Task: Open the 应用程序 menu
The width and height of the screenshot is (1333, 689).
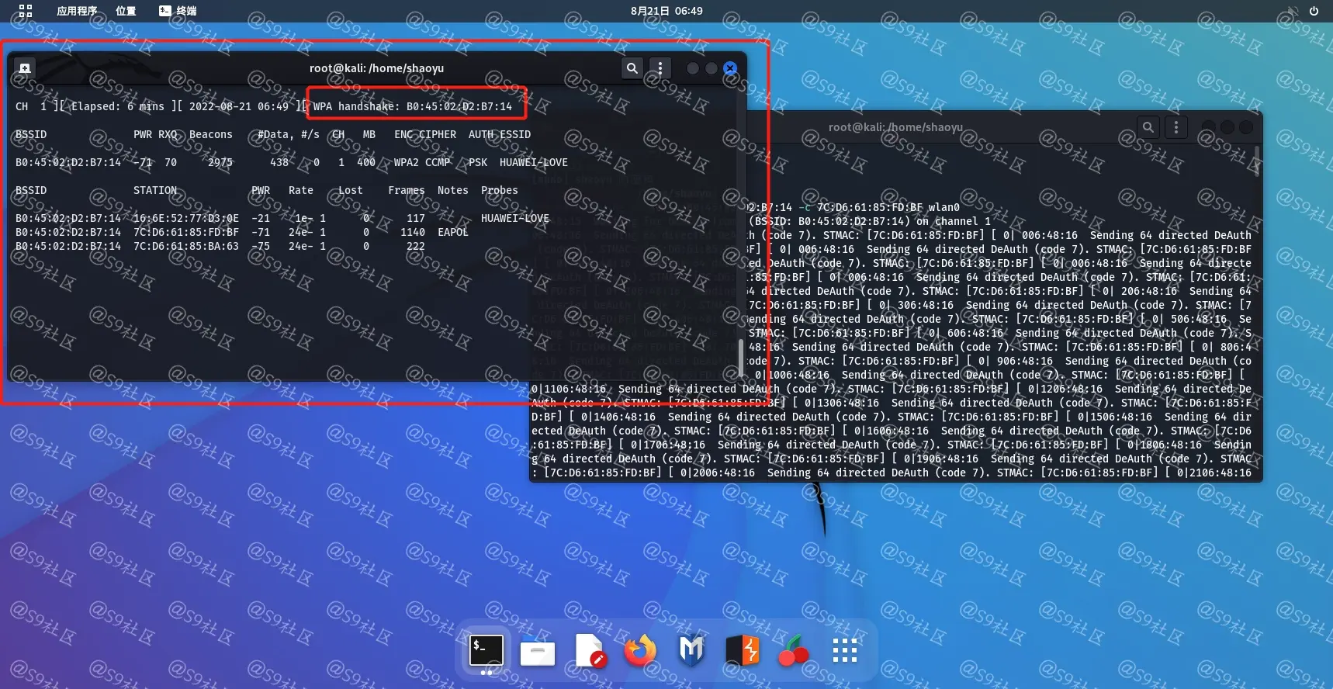Action: (77, 11)
